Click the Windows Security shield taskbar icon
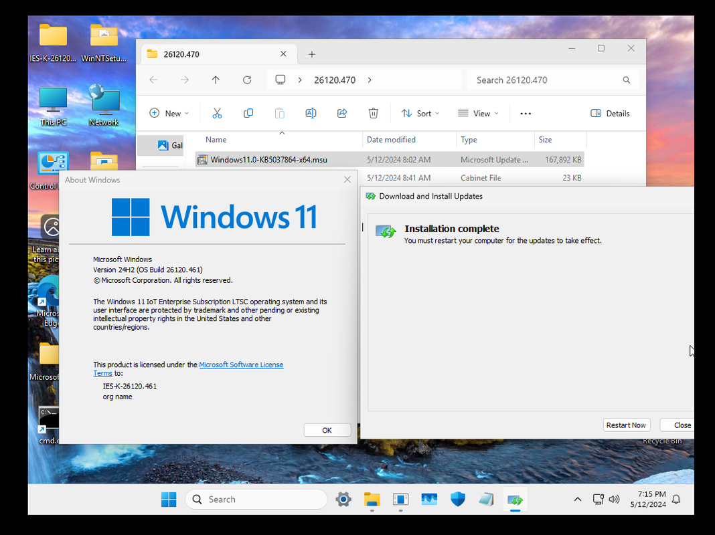Viewport: 715px width, 535px height. (458, 500)
